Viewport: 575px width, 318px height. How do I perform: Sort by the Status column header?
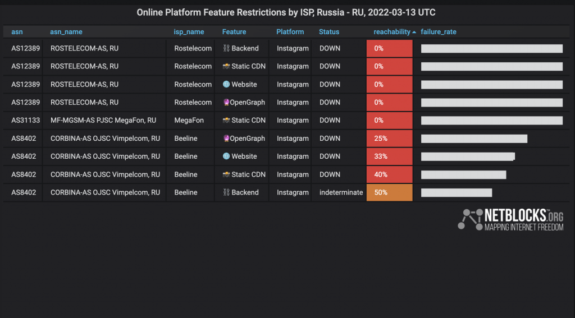(x=328, y=32)
